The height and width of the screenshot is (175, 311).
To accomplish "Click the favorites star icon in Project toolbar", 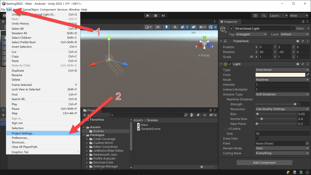I will tap(204, 115).
